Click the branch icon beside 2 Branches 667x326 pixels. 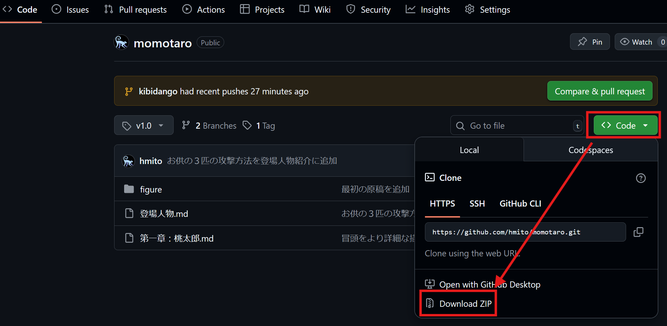186,125
